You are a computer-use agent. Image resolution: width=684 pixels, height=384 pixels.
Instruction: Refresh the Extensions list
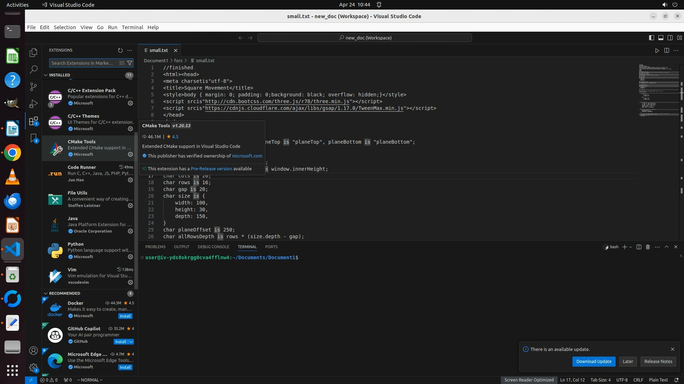120,50
